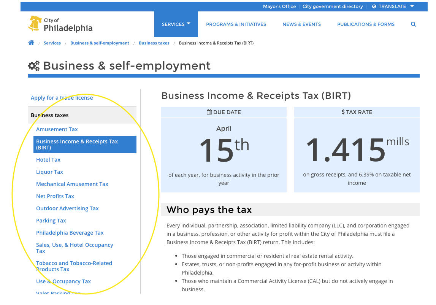Open the Use & Occupancy Tax link
Viewport: 436px width, 305px height.
click(x=63, y=281)
